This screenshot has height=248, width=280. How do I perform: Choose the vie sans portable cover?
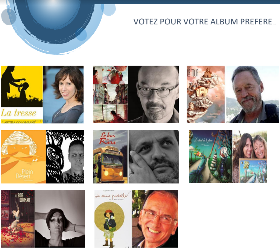pyautogui.click(x=113, y=219)
